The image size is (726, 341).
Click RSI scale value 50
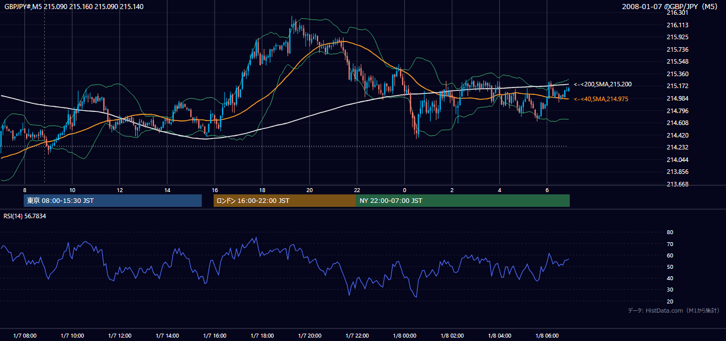click(x=670, y=267)
